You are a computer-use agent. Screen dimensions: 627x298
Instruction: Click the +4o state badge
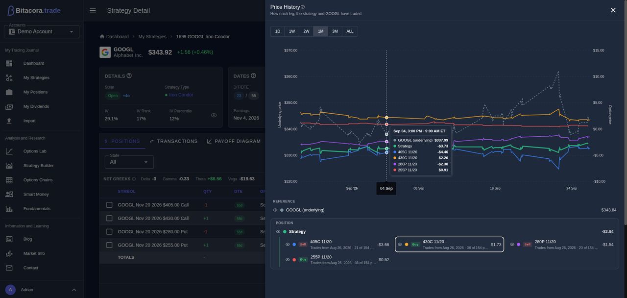(126, 96)
